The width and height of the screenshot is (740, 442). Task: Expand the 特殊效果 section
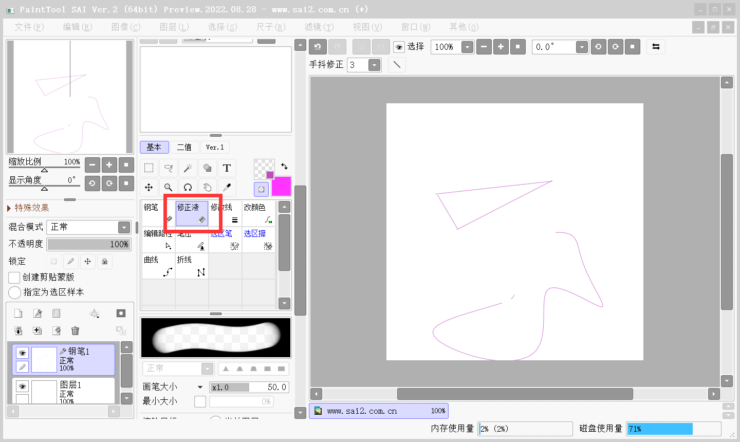click(28, 208)
